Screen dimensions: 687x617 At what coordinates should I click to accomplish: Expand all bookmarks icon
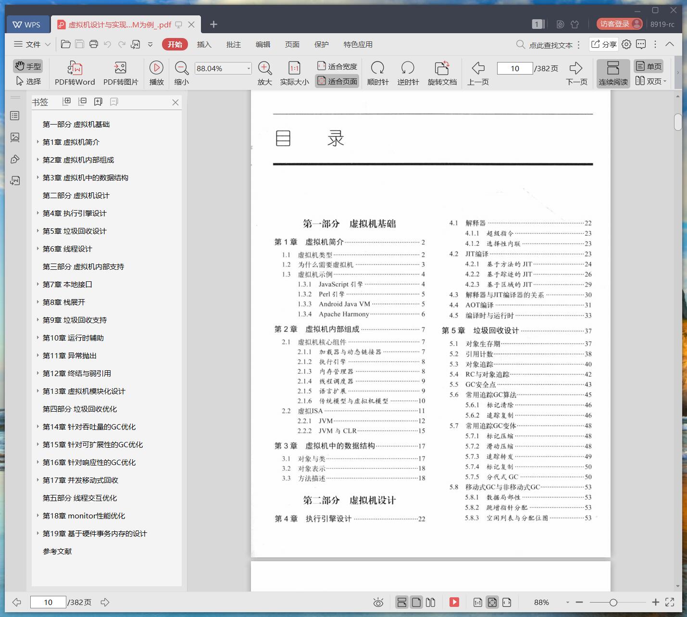pos(67,101)
